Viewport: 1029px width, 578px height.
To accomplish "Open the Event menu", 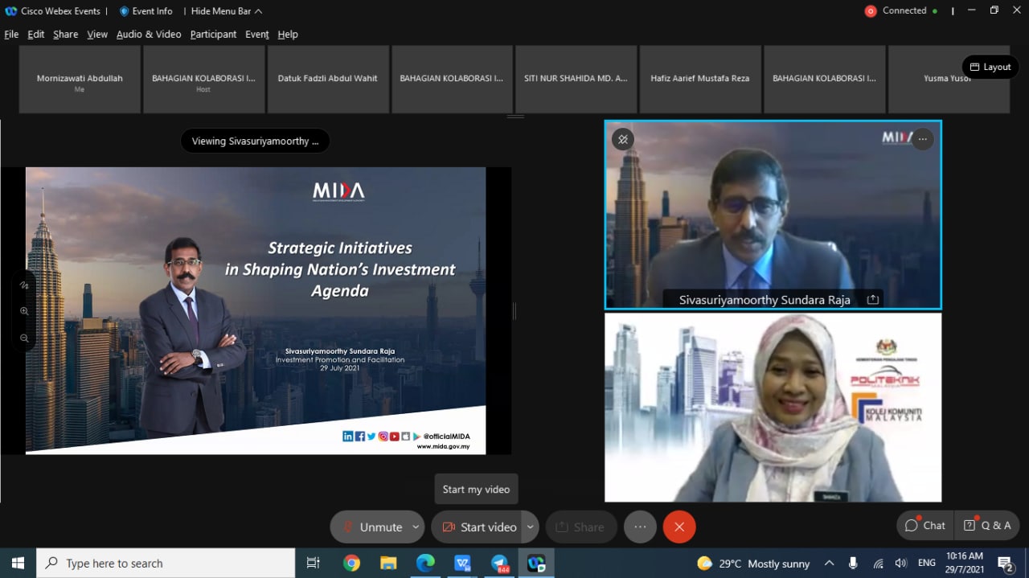I will (257, 35).
